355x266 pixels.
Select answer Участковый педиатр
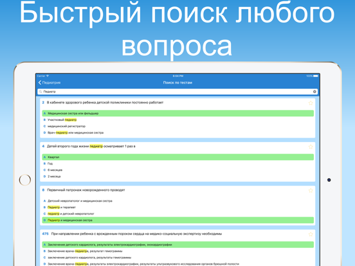pos(177,120)
